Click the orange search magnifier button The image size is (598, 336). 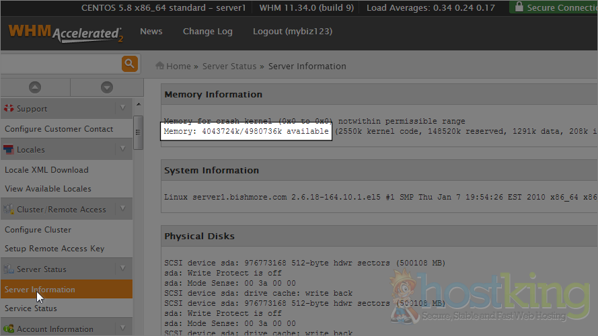tap(129, 64)
